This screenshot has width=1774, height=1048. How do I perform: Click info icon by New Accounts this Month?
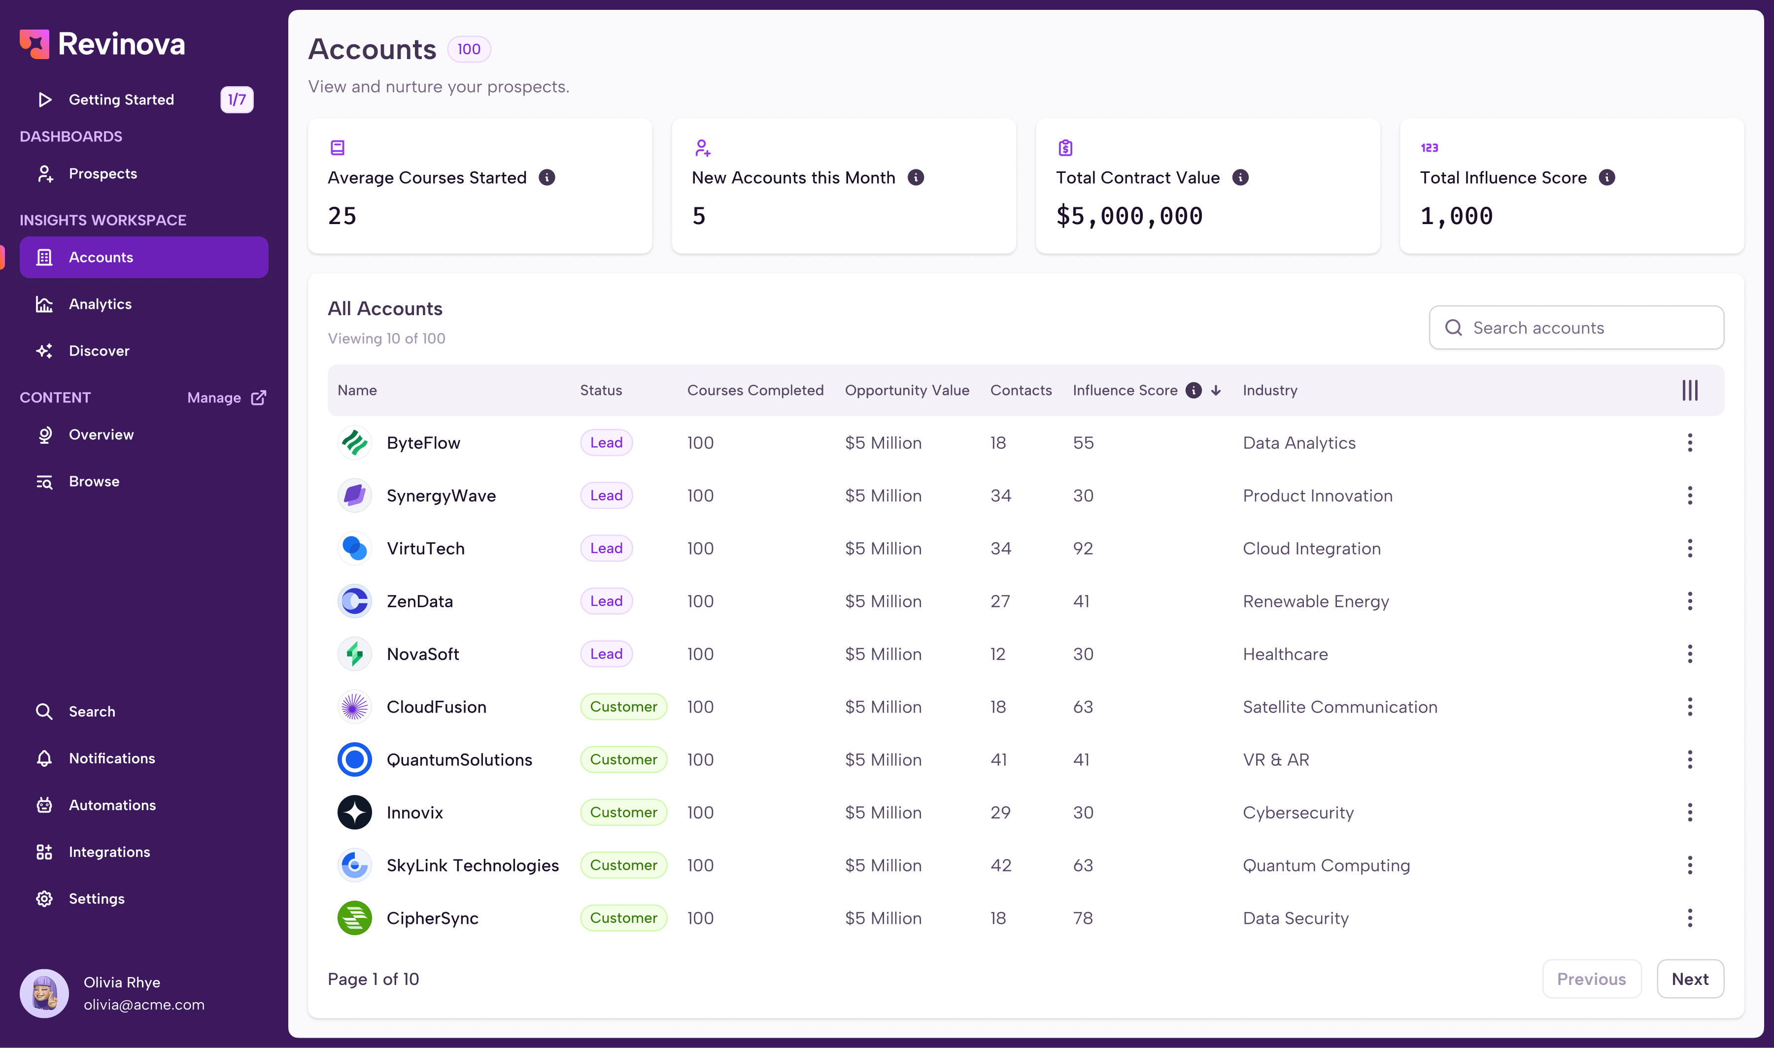point(916,177)
